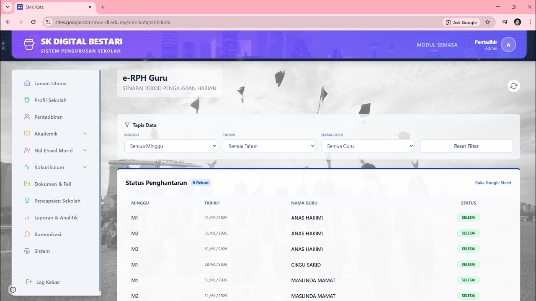Click the info icon at bottom-left corner

click(13, 290)
